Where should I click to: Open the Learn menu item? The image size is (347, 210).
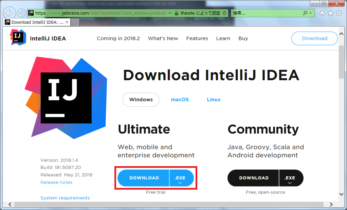coord(223,38)
